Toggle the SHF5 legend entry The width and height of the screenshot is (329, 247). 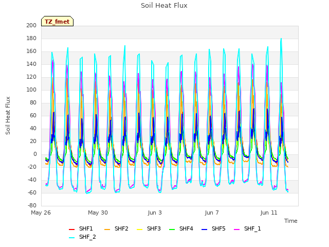pyautogui.click(x=213, y=228)
